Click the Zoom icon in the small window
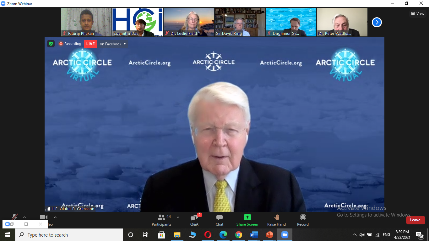 click(8, 224)
